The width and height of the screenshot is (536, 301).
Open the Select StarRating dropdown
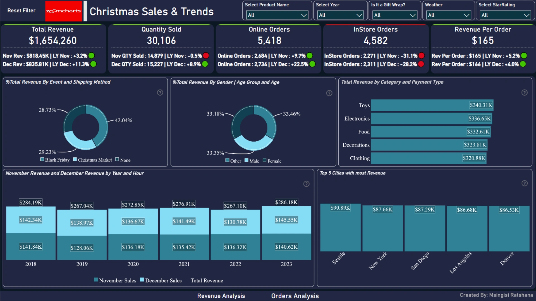505,15
